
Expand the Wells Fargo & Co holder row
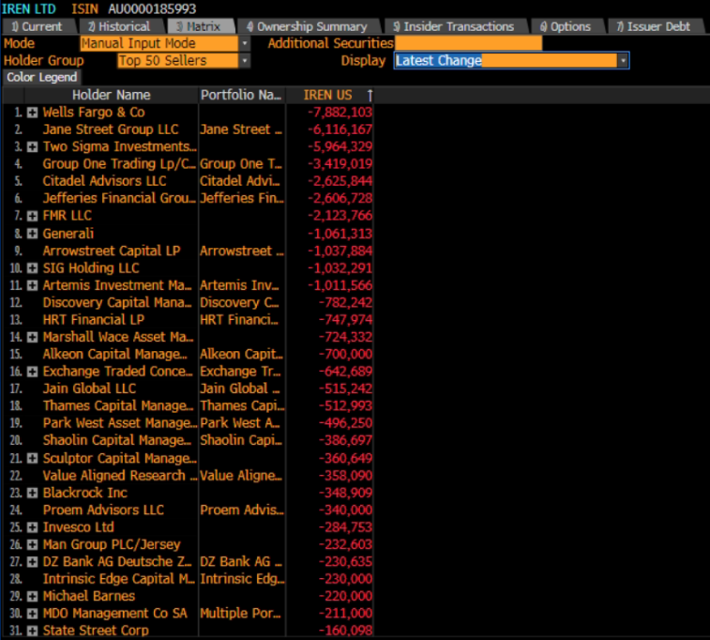point(32,113)
